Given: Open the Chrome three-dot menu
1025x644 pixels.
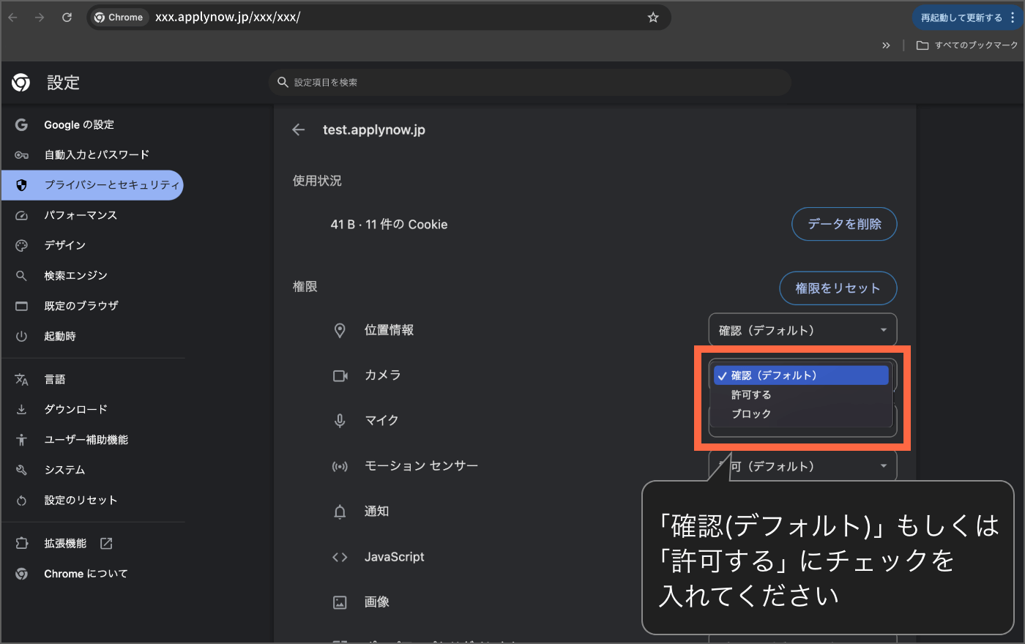Looking at the screenshot, I should pyautogui.click(x=1013, y=18).
